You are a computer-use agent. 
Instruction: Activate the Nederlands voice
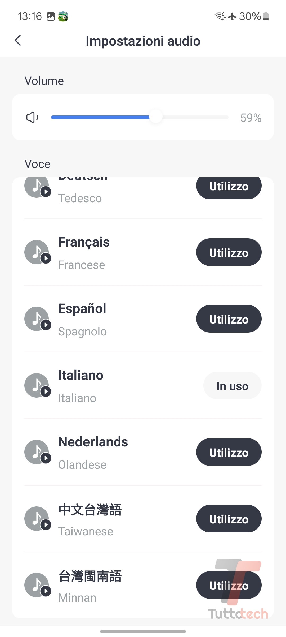229,452
